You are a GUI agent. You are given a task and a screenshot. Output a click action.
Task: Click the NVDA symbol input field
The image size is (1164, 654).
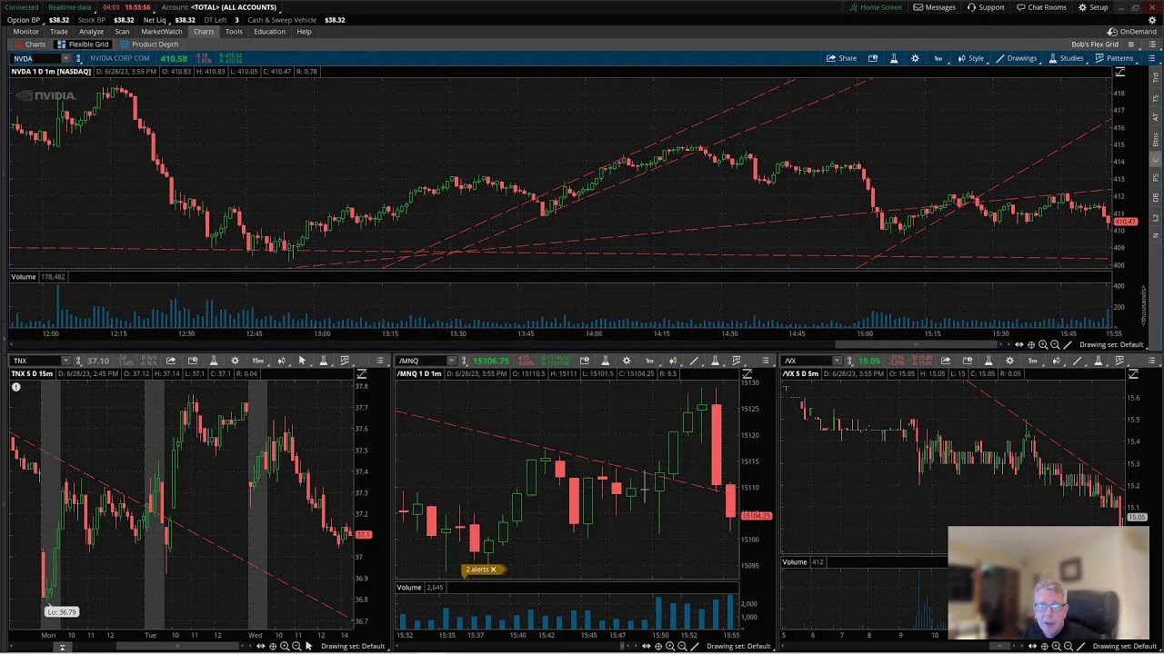pyautogui.click(x=35, y=58)
